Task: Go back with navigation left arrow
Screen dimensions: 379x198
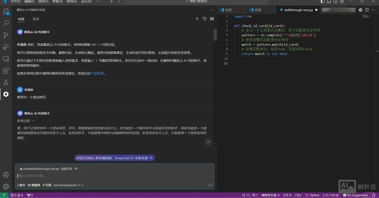Action: tap(112, 2)
